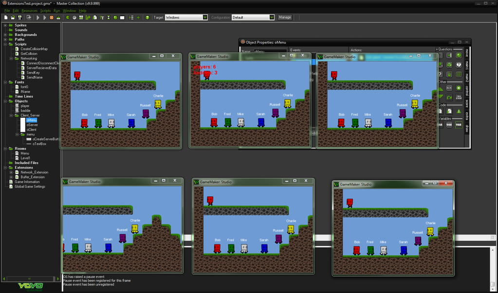Select the Check Grid action icon

pyautogui.click(x=459, y=74)
